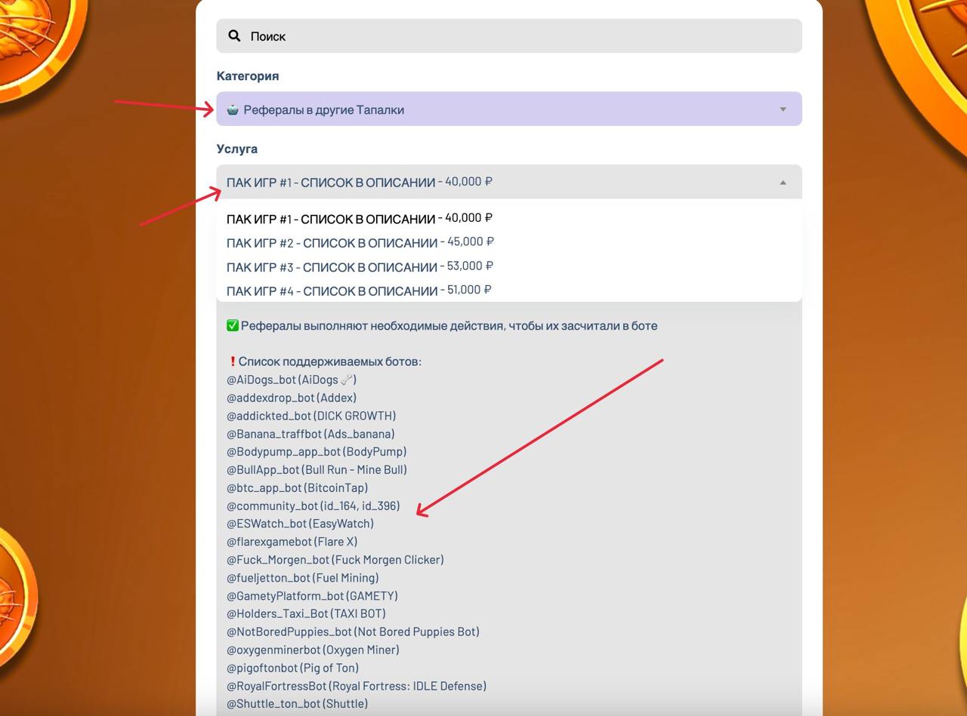Click the @addickted_bot entry
Image resolution: width=967 pixels, height=716 pixels.
click(311, 416)
